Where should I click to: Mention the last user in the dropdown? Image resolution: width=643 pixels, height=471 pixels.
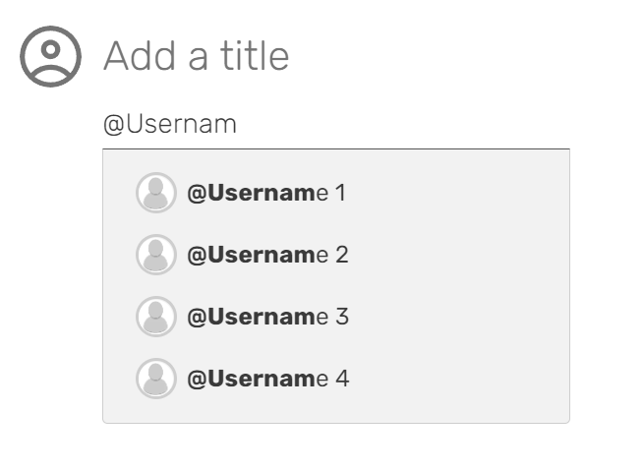pos(334,379)
